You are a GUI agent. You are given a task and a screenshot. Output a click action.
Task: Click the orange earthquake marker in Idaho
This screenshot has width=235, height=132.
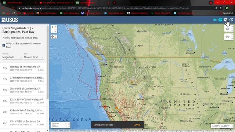(x=132, y=82)
